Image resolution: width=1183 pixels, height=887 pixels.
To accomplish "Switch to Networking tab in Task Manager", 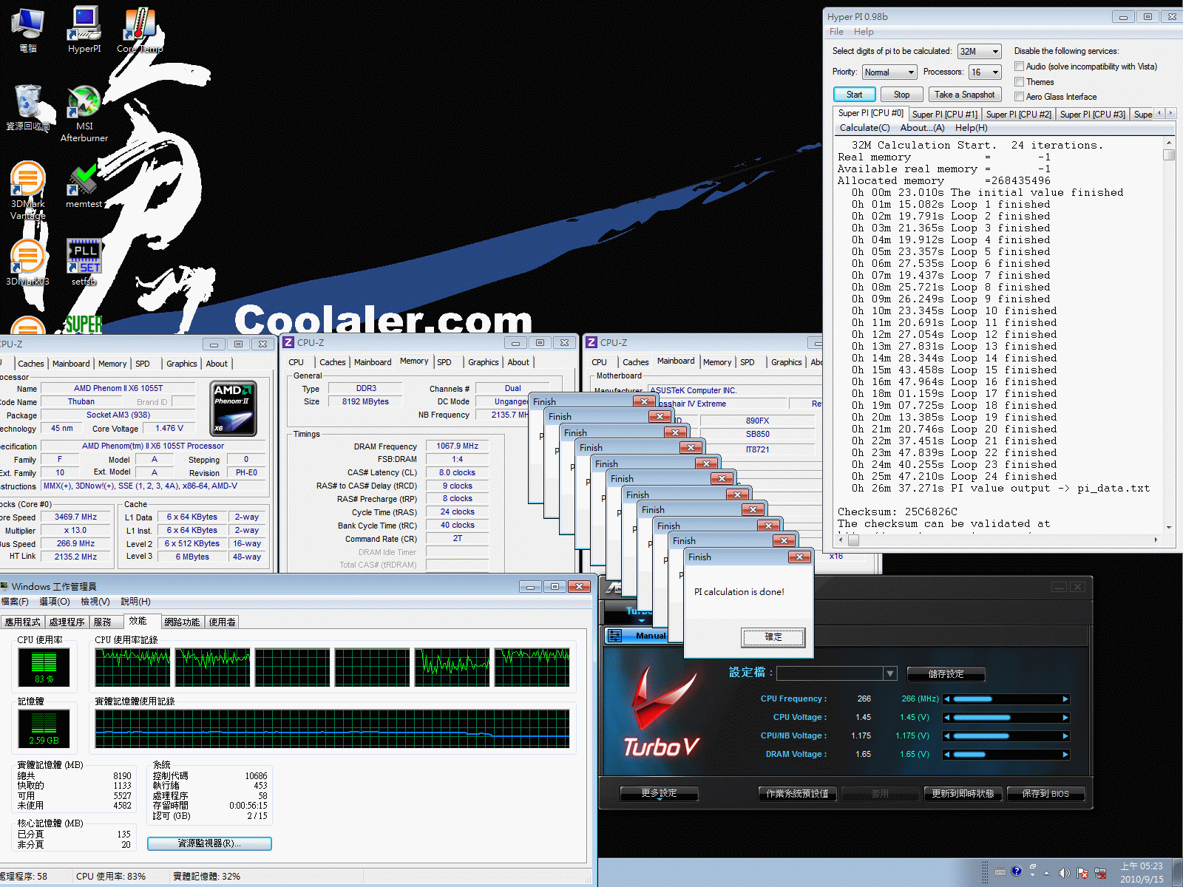I will click(x=182, y=622).
